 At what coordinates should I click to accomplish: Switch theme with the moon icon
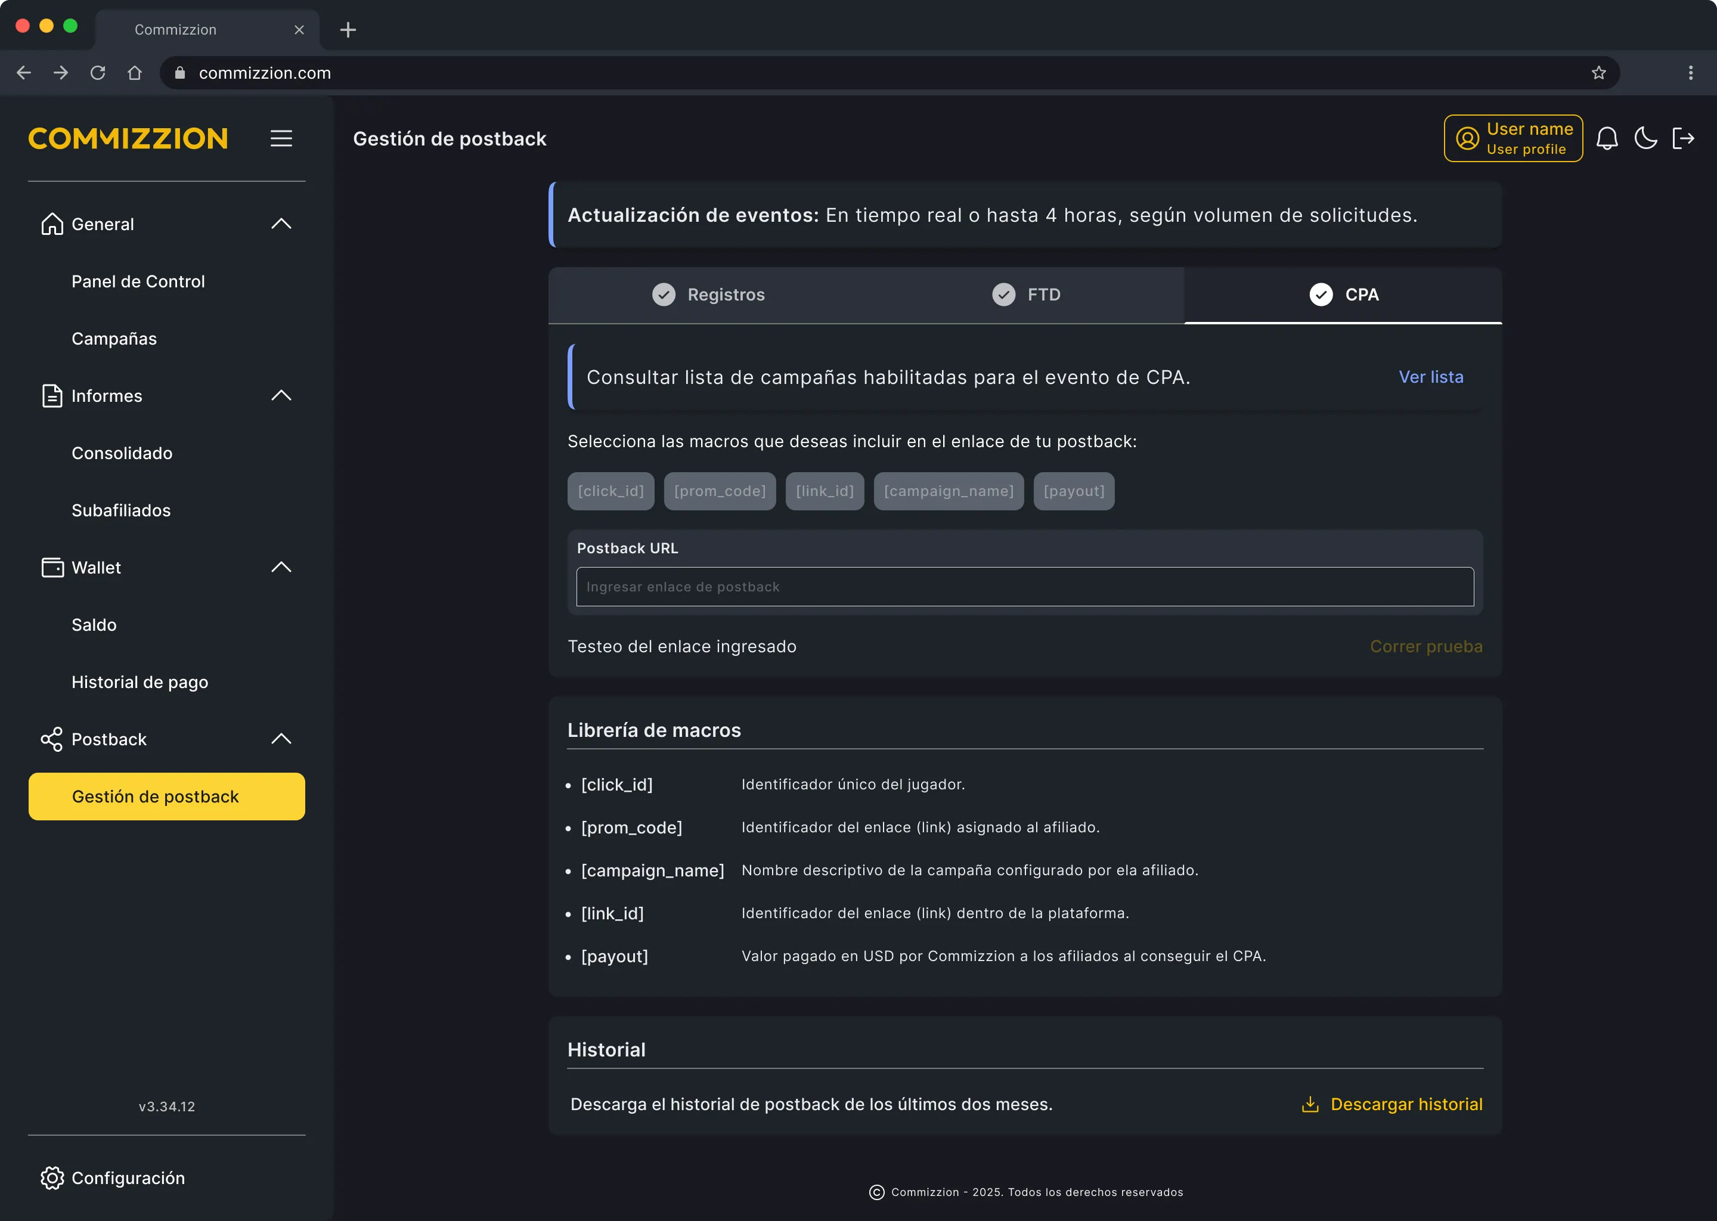click(1645, 138)
